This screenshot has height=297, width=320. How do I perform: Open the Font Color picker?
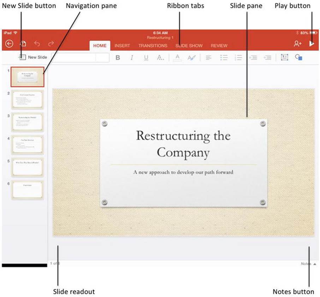click(177, 58)
